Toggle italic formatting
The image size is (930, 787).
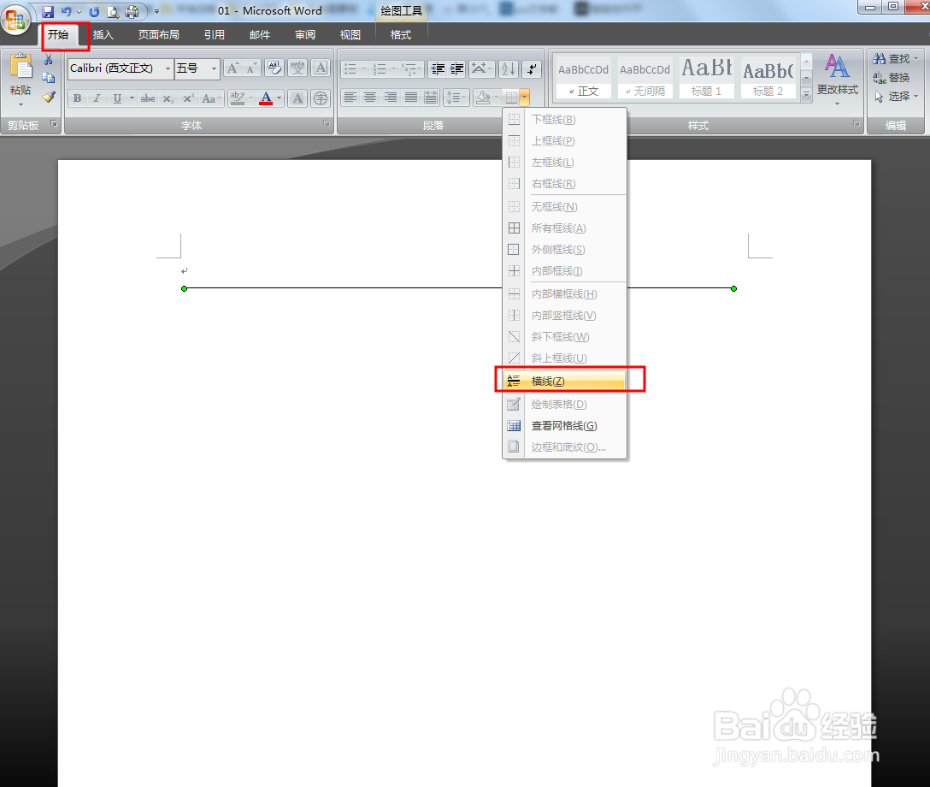pos(97,98)
